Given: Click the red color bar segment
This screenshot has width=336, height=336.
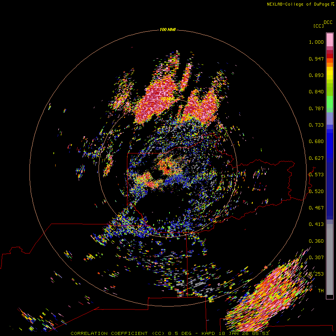Looking at the screenshot, I should point(330,56).
